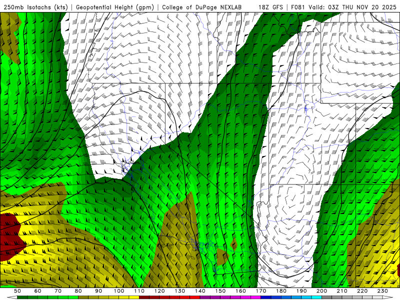This screenshot has width=400, height=300.
Task: Click the '18Z GFS' model run text
Action: tap(270, 7)
